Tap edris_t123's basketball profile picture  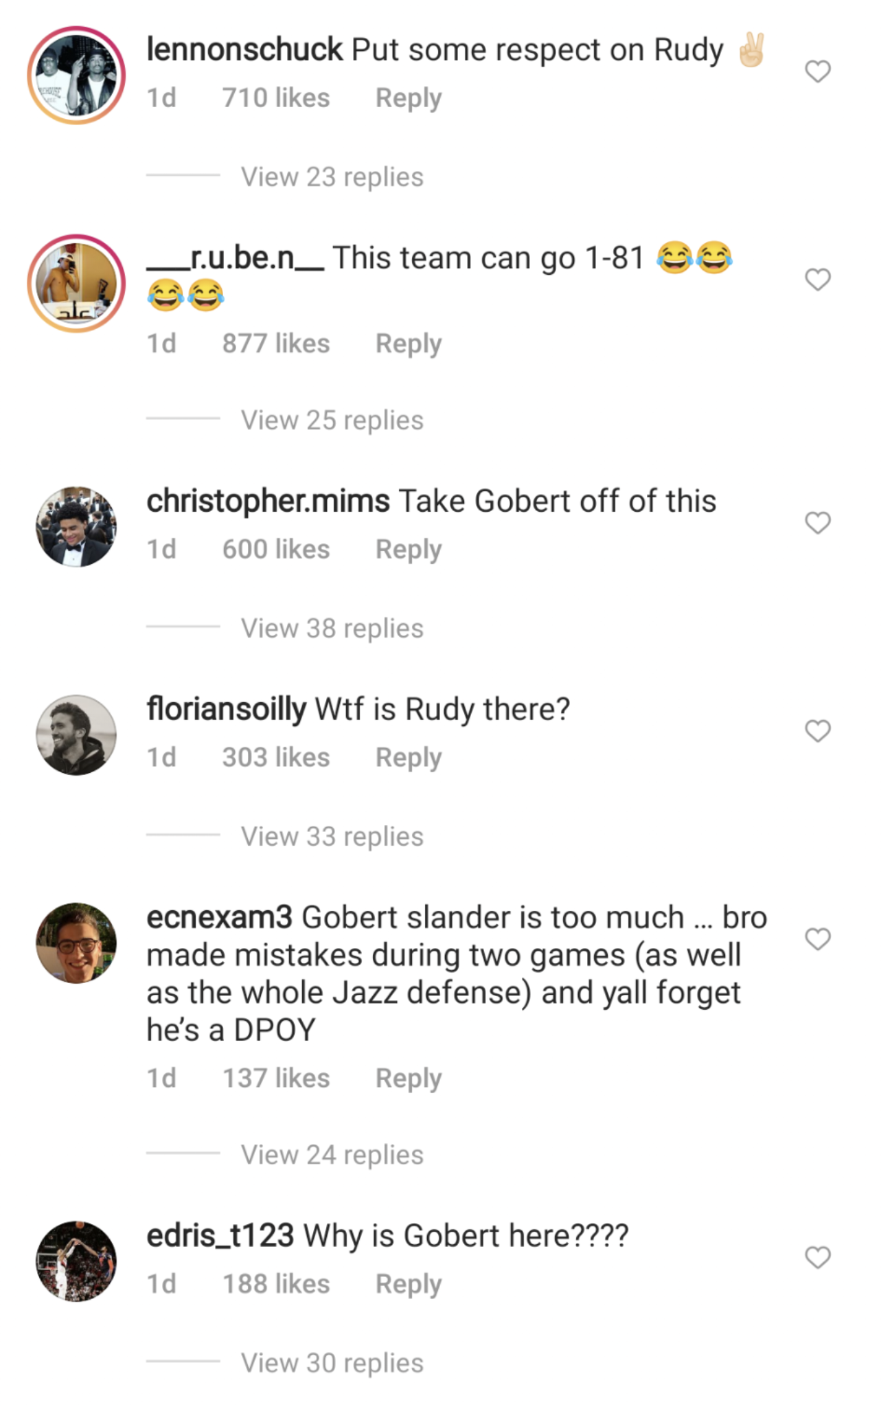(x=76, y=1261)
